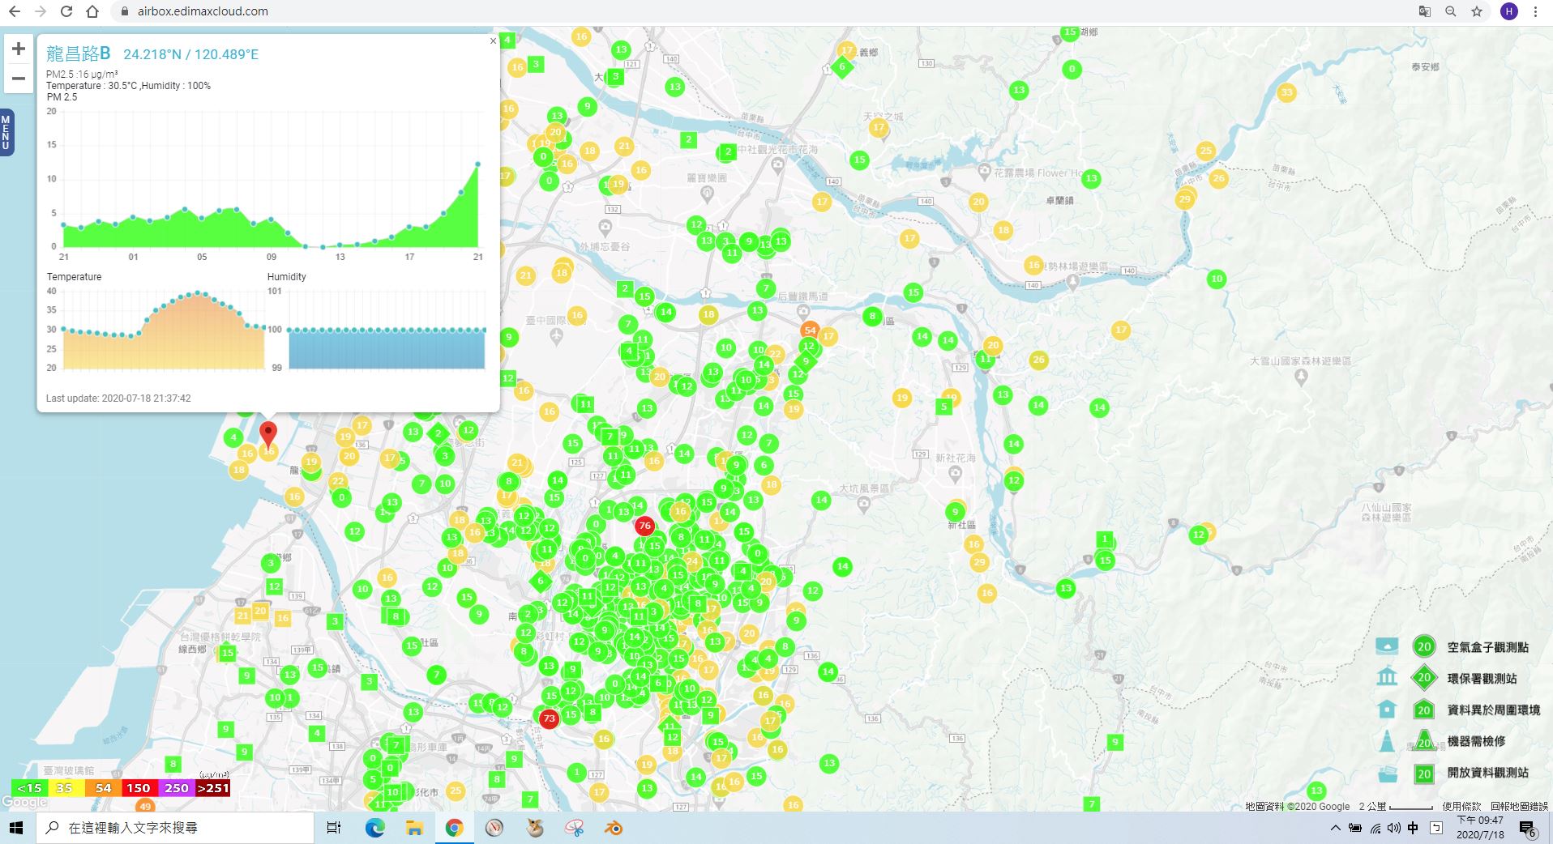The width and height of the screenshot is (1553, 844).
Task: Close the 龍昌路B station popup
Action: (x=493, y=41)
